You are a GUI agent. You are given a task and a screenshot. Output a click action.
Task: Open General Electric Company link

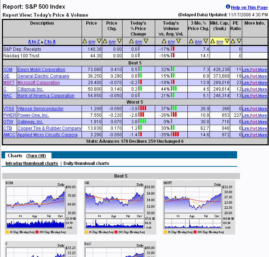[x=44, y=76]
